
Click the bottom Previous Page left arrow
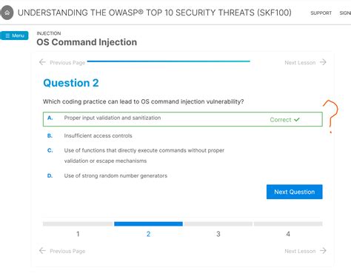(42, 251)
